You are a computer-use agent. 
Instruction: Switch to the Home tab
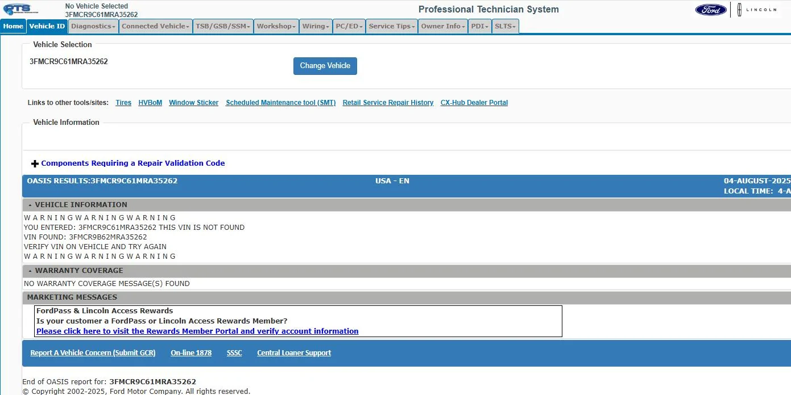[13, 26]
